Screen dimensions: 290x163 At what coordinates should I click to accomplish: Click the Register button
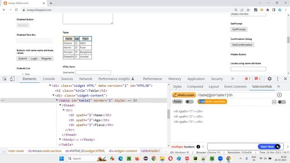click(x=46, y=58)
